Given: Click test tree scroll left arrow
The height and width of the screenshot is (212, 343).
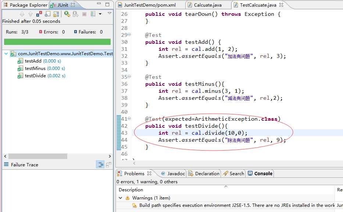Looking at the screenshot, I should click(5, 156).
